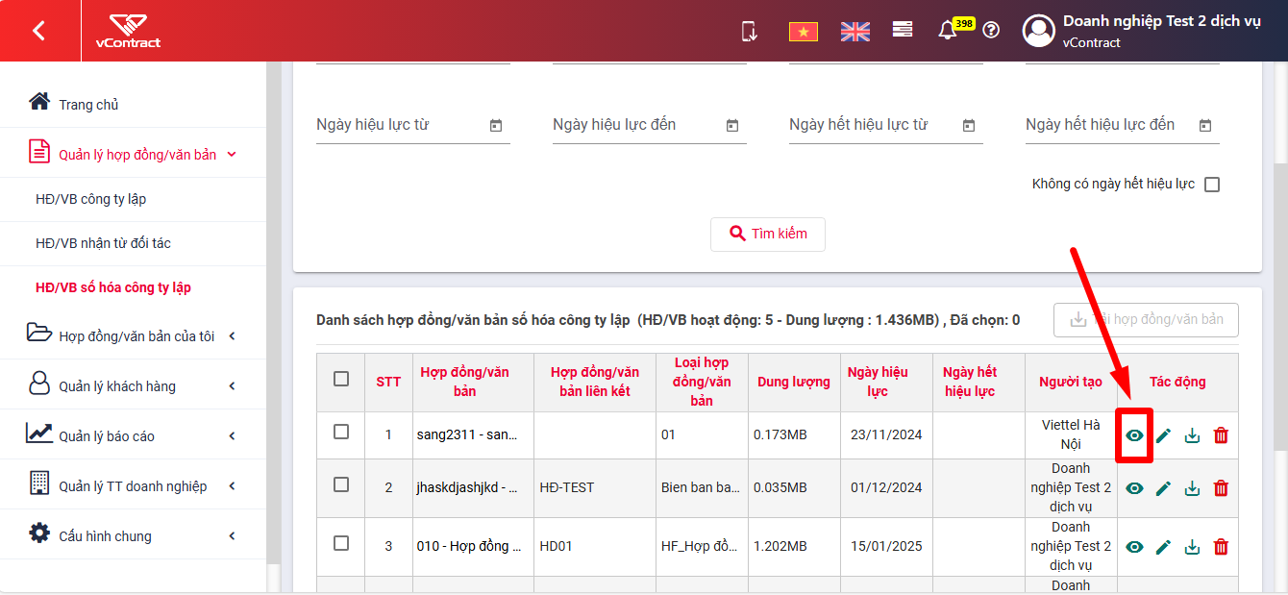Click the back arrow in header
Image resolution: width=1288 pixels, height=595 pixels.
[x=38, y=31]
